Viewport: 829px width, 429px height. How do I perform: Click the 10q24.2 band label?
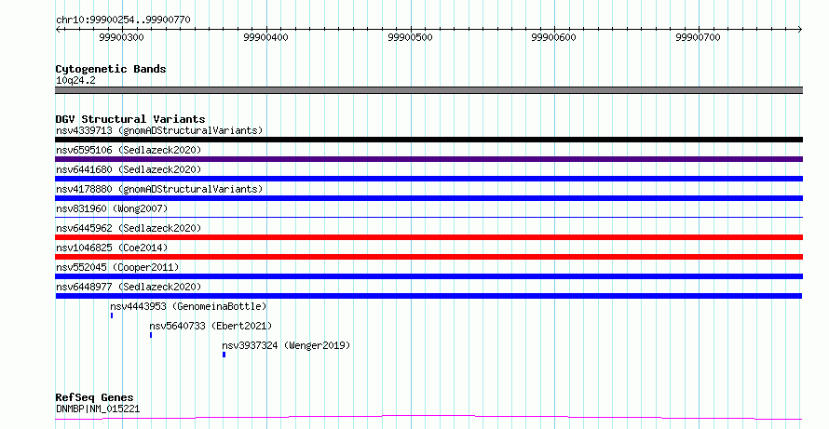pyautogui.click(x=75, y=81)
